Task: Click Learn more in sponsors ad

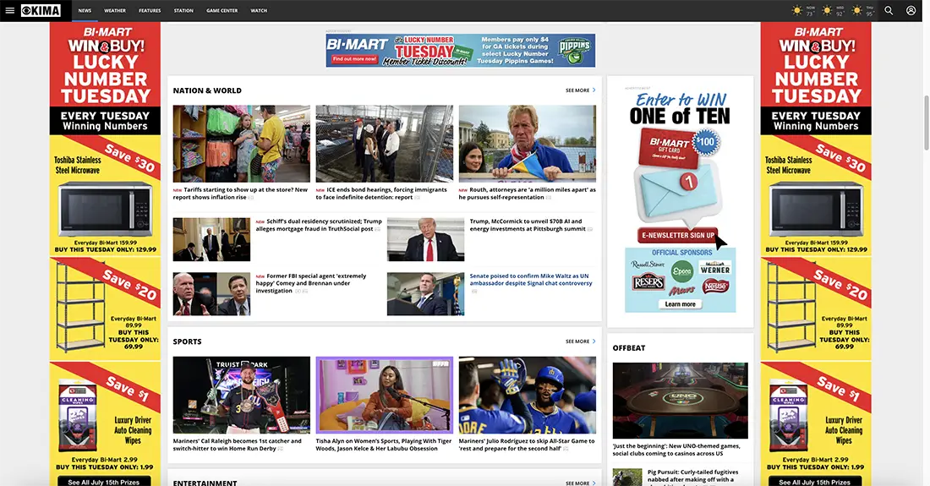Action: click(680, 304)
